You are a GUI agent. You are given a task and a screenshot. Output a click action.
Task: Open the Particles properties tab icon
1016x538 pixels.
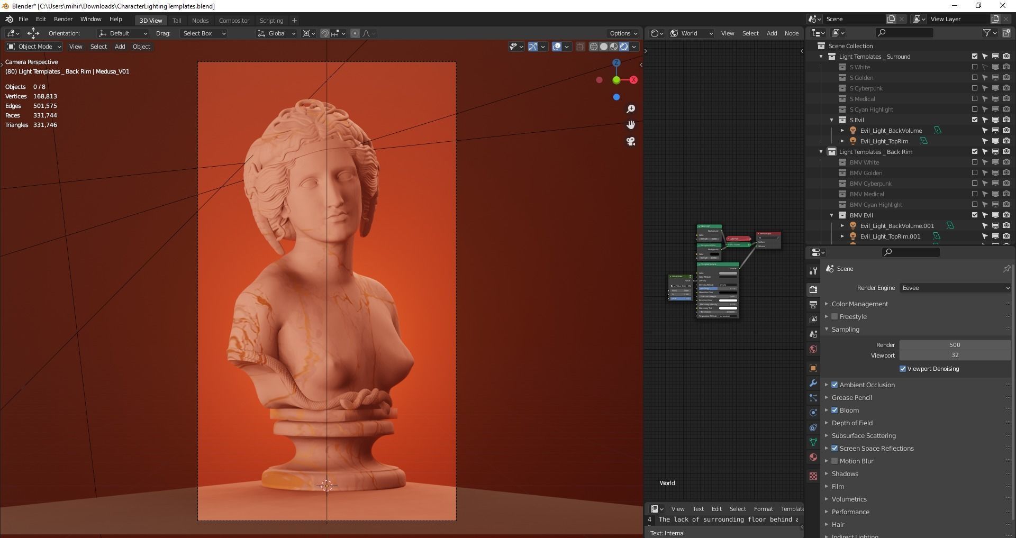click(x=813, y=397)
